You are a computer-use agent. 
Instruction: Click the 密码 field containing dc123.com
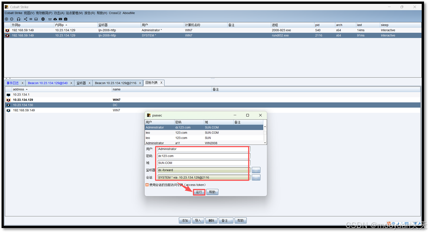[203, 156]
